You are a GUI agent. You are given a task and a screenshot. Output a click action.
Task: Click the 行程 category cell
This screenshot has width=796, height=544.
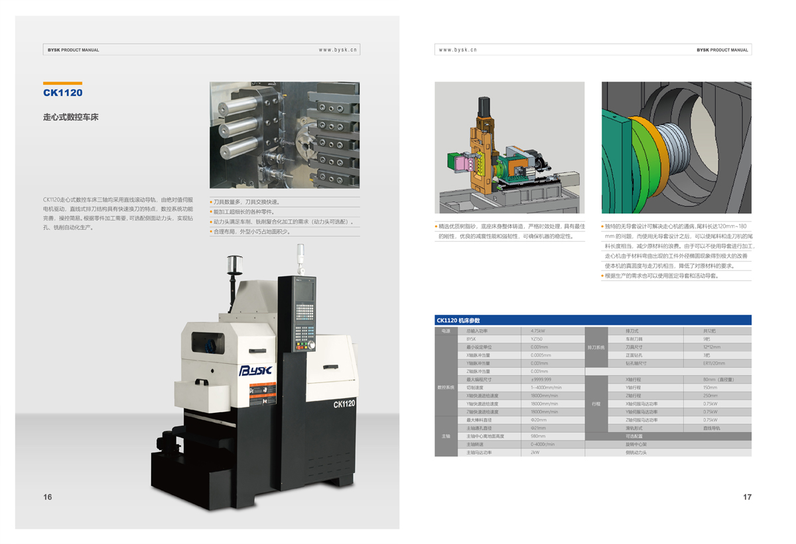pos(596,404)
